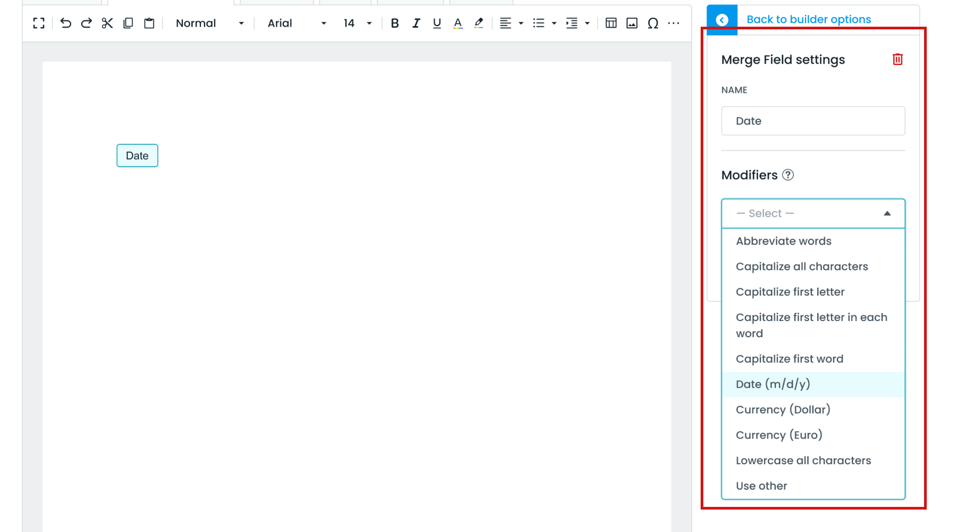
Task: Open the Modifiers help tooltip icon
Action: click(x=788, y=175)
